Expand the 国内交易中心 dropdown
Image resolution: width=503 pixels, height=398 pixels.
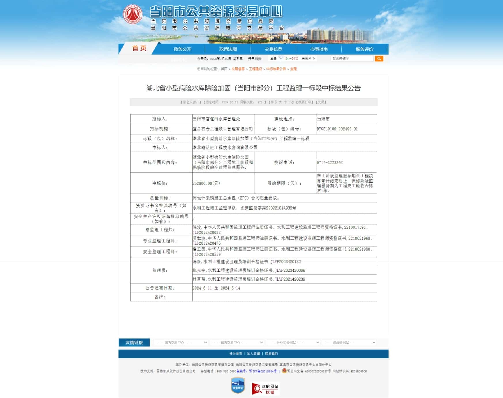tap(181, 343)
